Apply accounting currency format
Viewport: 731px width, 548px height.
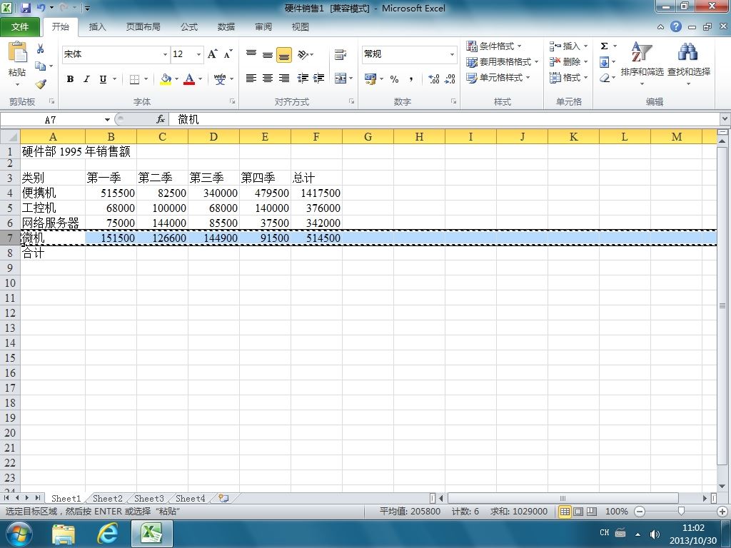(x=370, y=78)
